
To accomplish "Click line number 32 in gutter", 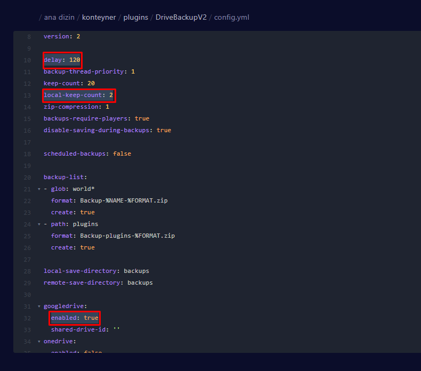I will pyautogui.click(x=27, y=318).
